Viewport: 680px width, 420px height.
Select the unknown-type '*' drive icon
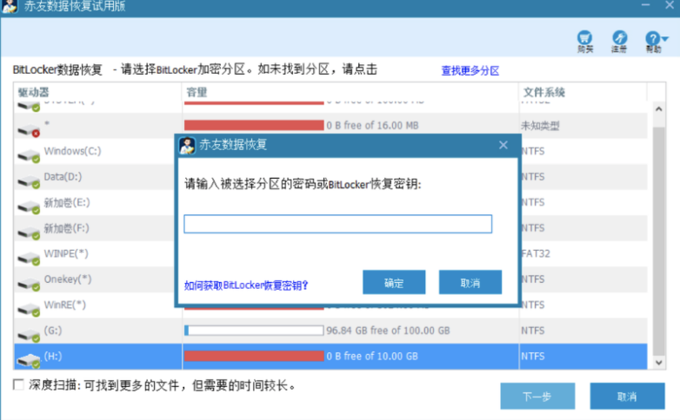pos(29,130)
